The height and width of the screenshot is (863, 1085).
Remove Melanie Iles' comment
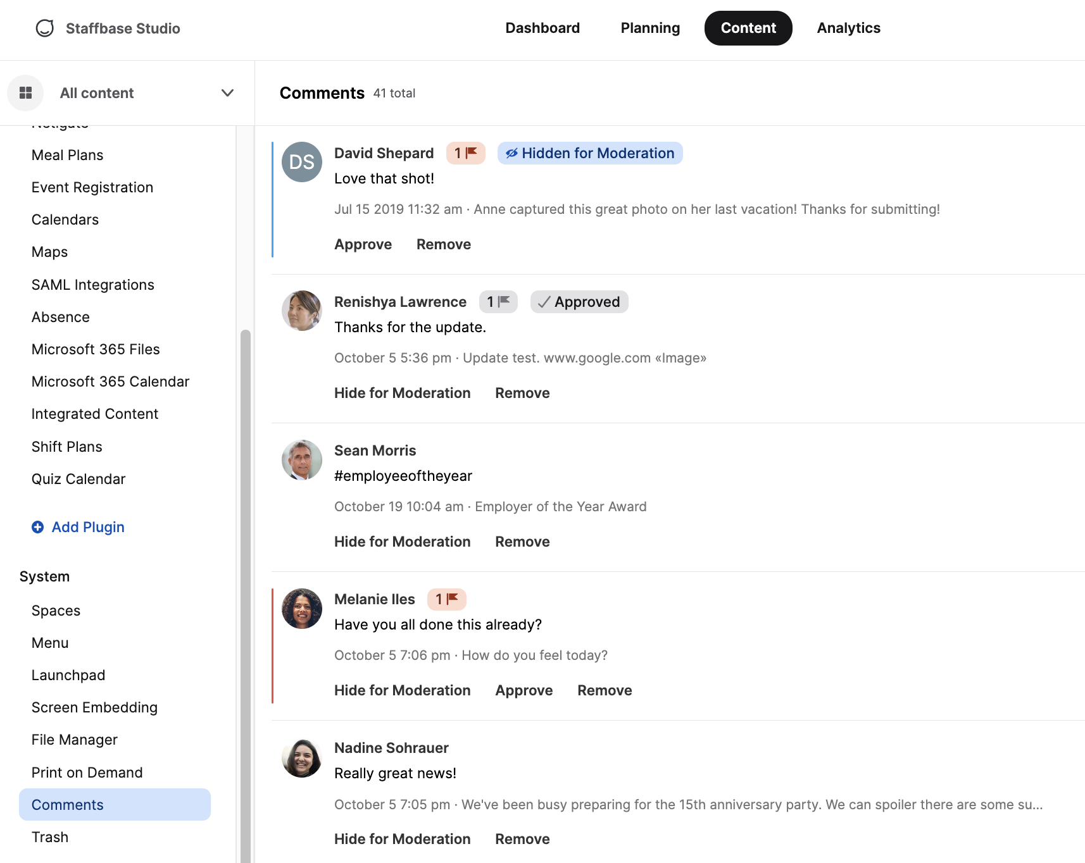[605, 690]
